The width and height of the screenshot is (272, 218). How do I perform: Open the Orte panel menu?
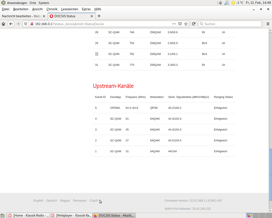coord(33,3)
